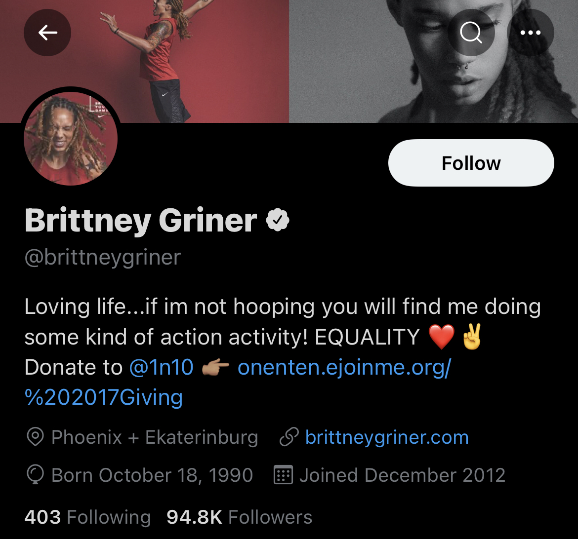Screen dimensions: 578x539
Task: Open the red banner header photo
Action: 144,61
